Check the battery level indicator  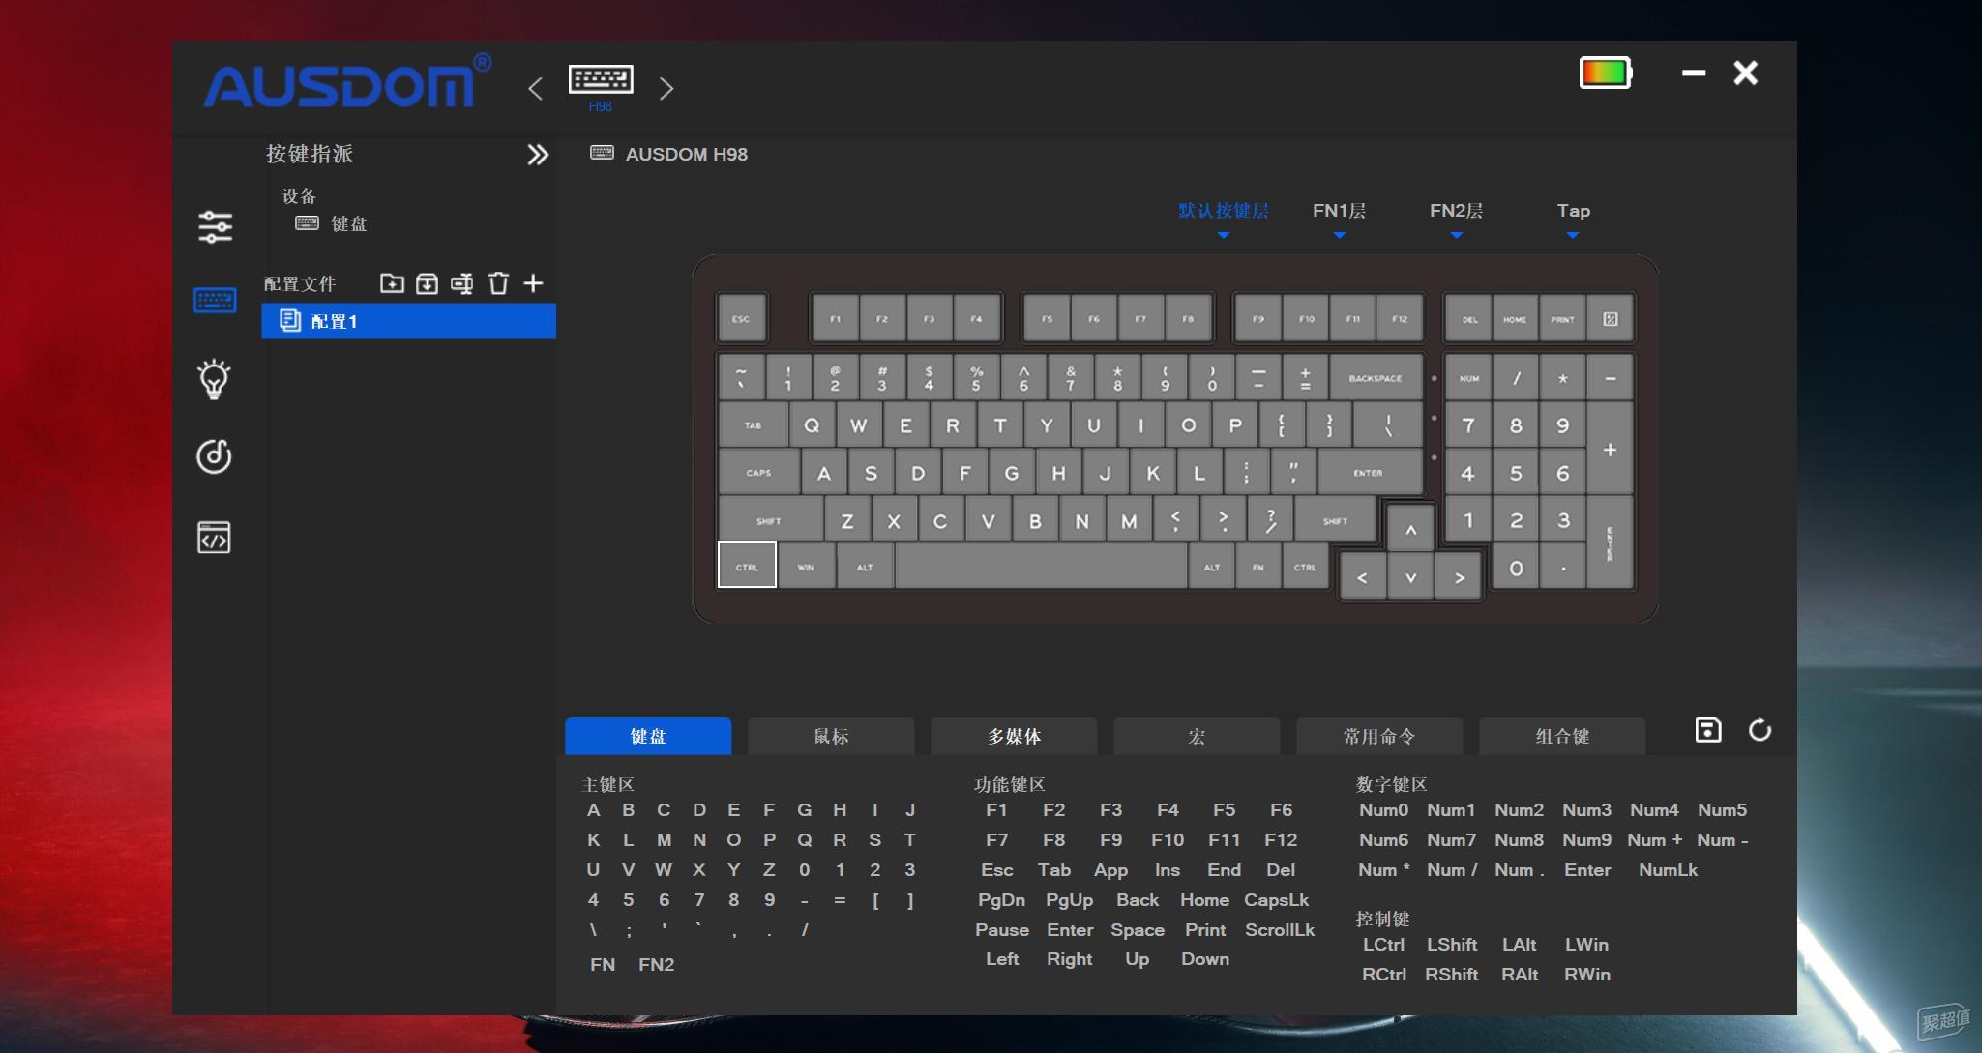(x=1606, y=73)
